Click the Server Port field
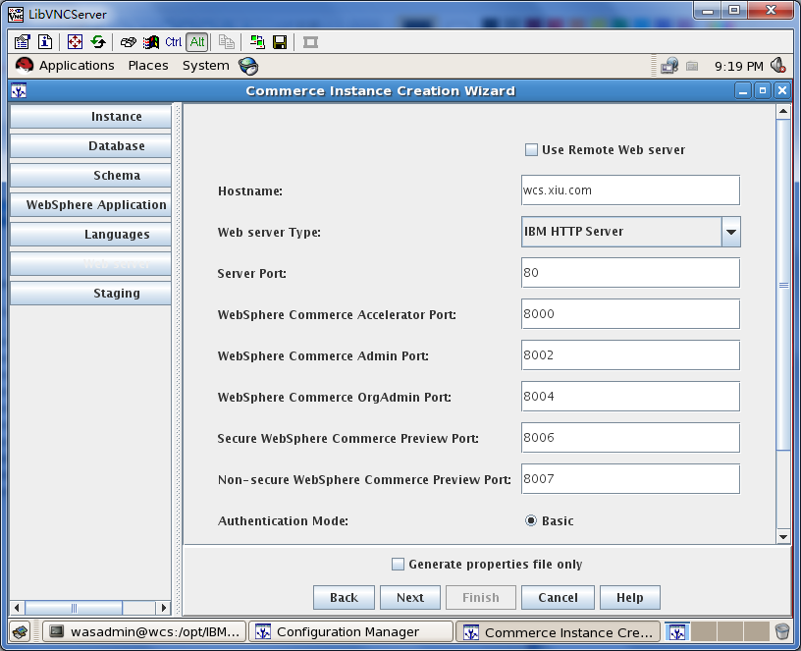The height and width of the screenshot is (651, 801). (630, 272)
